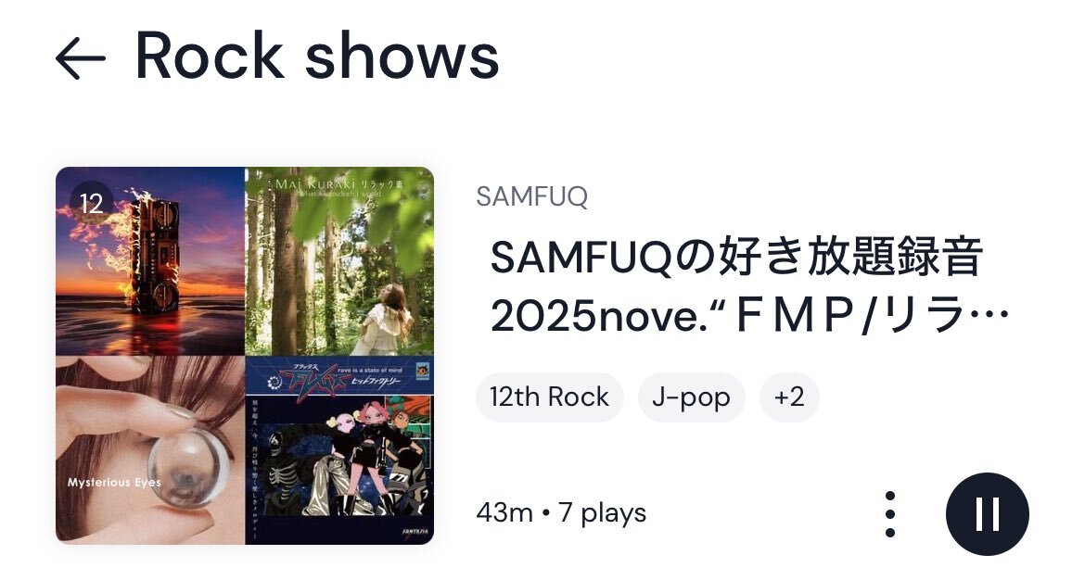Click the Mysterious Eyes caption text
1085x580 pixels.
(114, 483)
